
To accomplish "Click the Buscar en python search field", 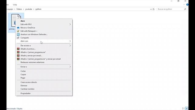I will tap(172, 9).
